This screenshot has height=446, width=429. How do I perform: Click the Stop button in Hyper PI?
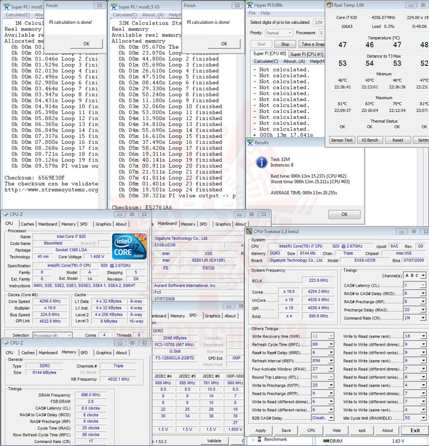[x=285, y=45]
